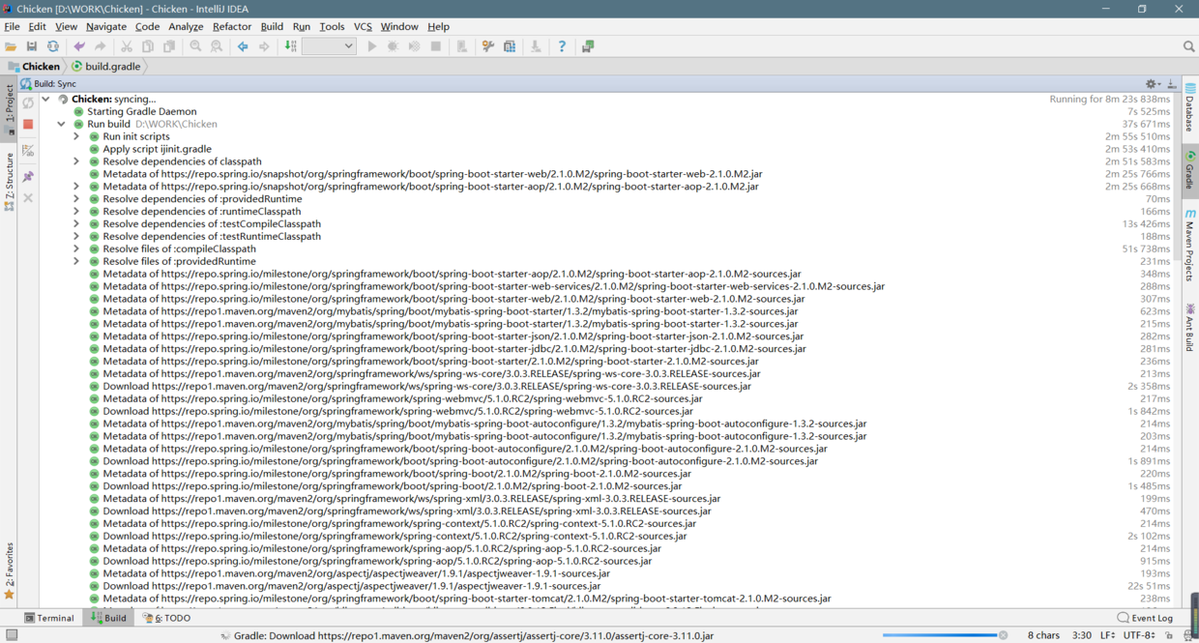Screen dimensions: 1199x643
Task: Open the Gradle side panel
Action: (1190, 170)
